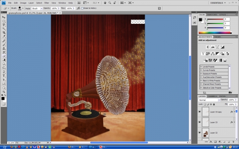Toggle lock image pixels
Viewport: 239px width, 149px height.
pyautogui.click(x=208, y=104)
